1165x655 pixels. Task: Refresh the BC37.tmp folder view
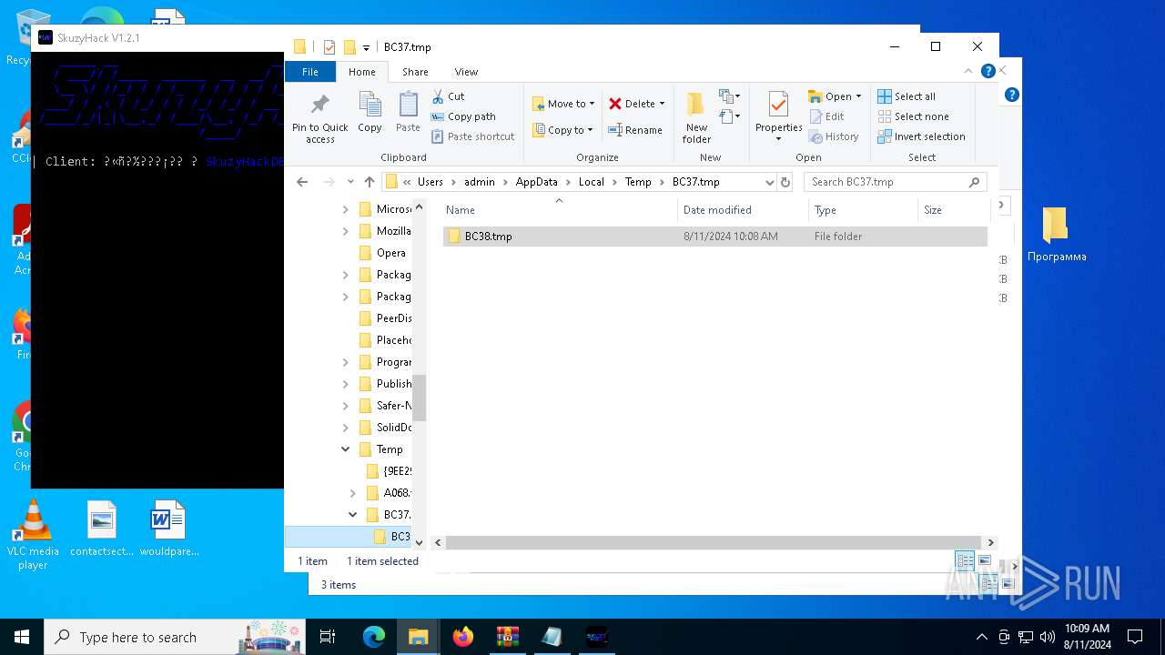(786, 182)
